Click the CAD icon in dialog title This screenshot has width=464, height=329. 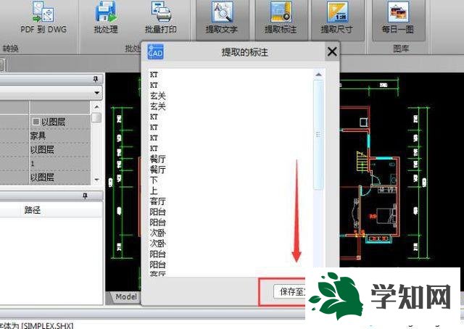(x=155, y=51)
